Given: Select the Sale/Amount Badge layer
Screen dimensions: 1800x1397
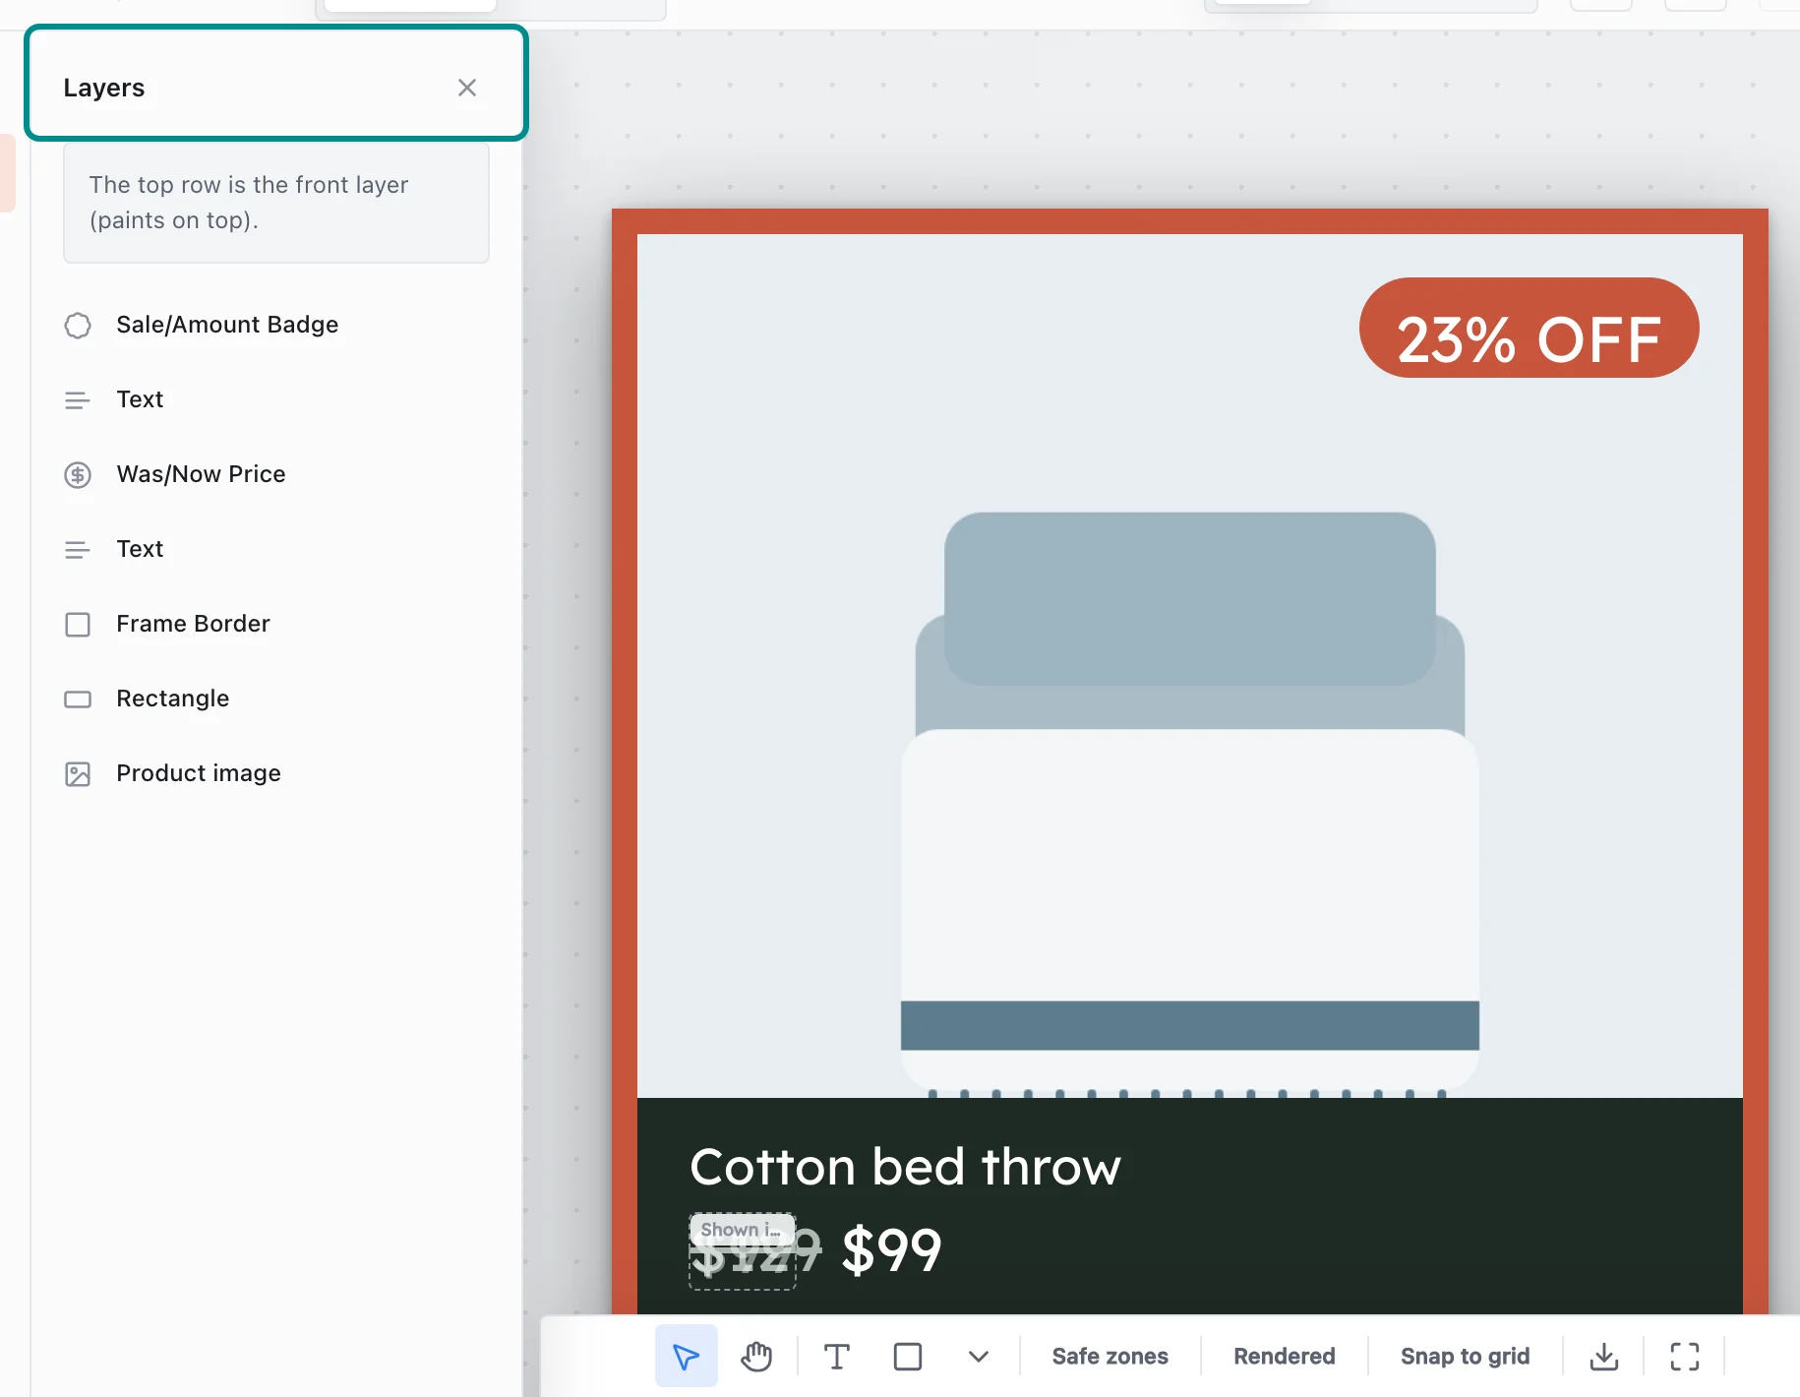Looking at the screenshot, I should pyautogui.click(x=275, y=325).
